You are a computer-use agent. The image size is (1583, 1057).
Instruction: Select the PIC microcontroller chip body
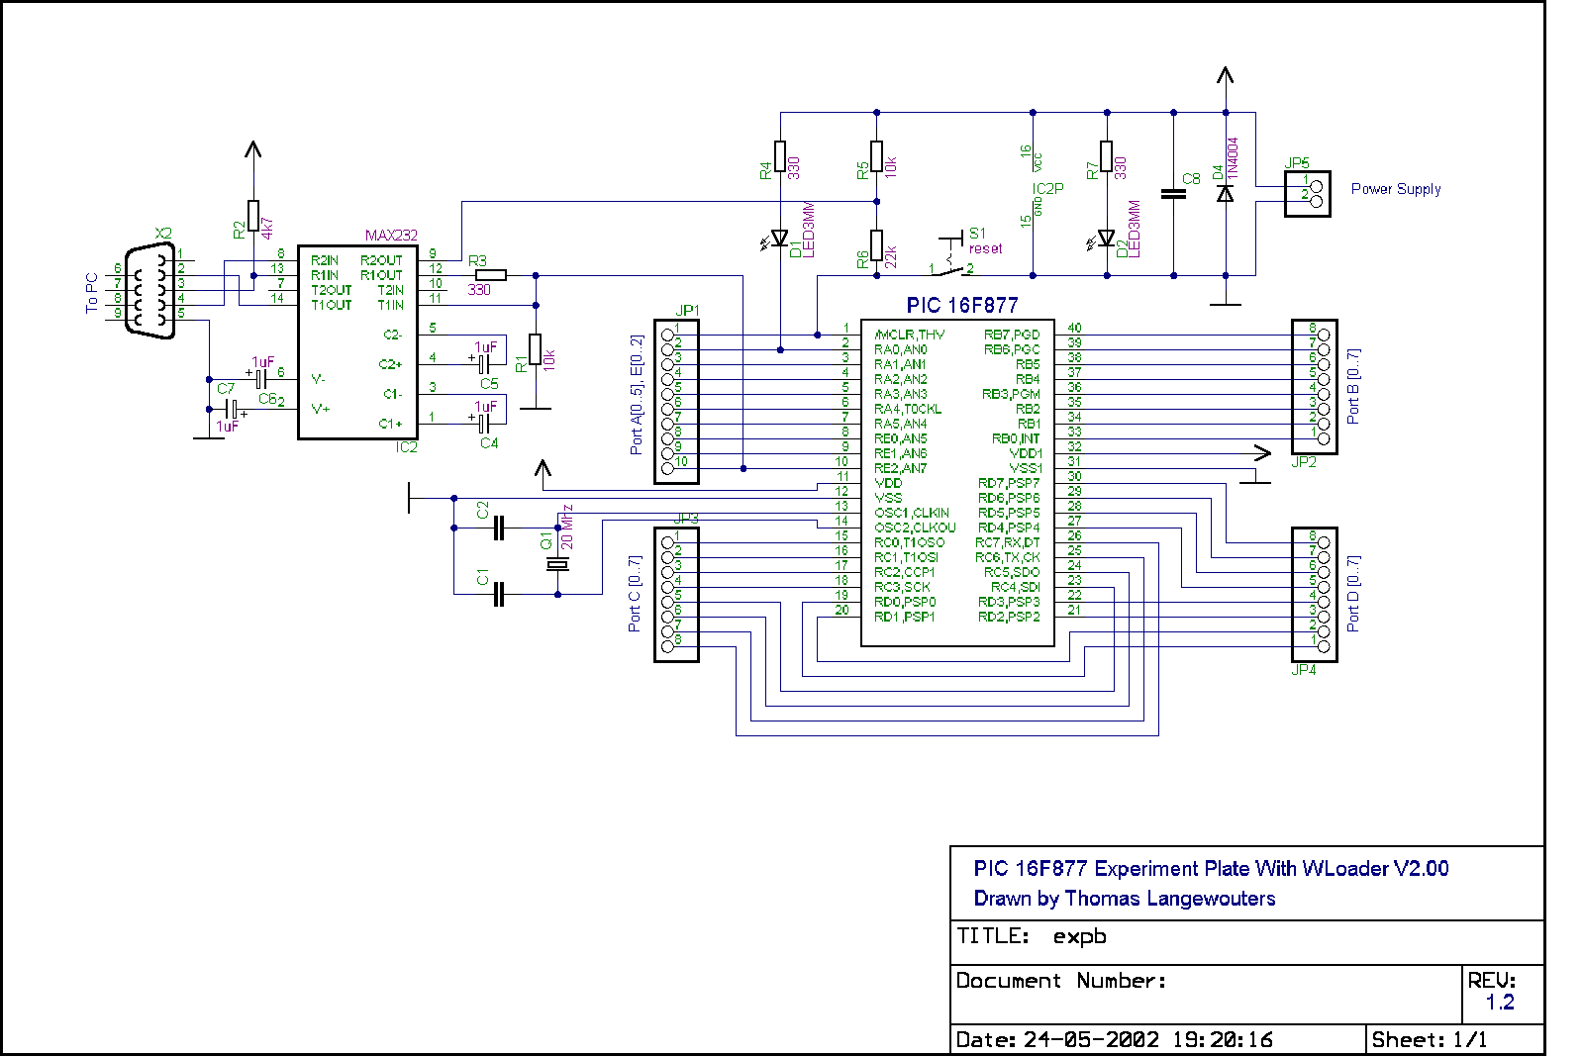(x=958, y=483)
